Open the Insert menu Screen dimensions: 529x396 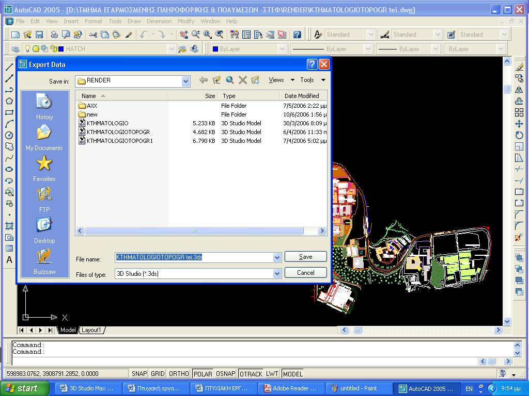click(71, 21)
